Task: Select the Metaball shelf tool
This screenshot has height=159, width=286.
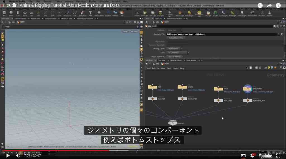Action: (x=115, y=13)
